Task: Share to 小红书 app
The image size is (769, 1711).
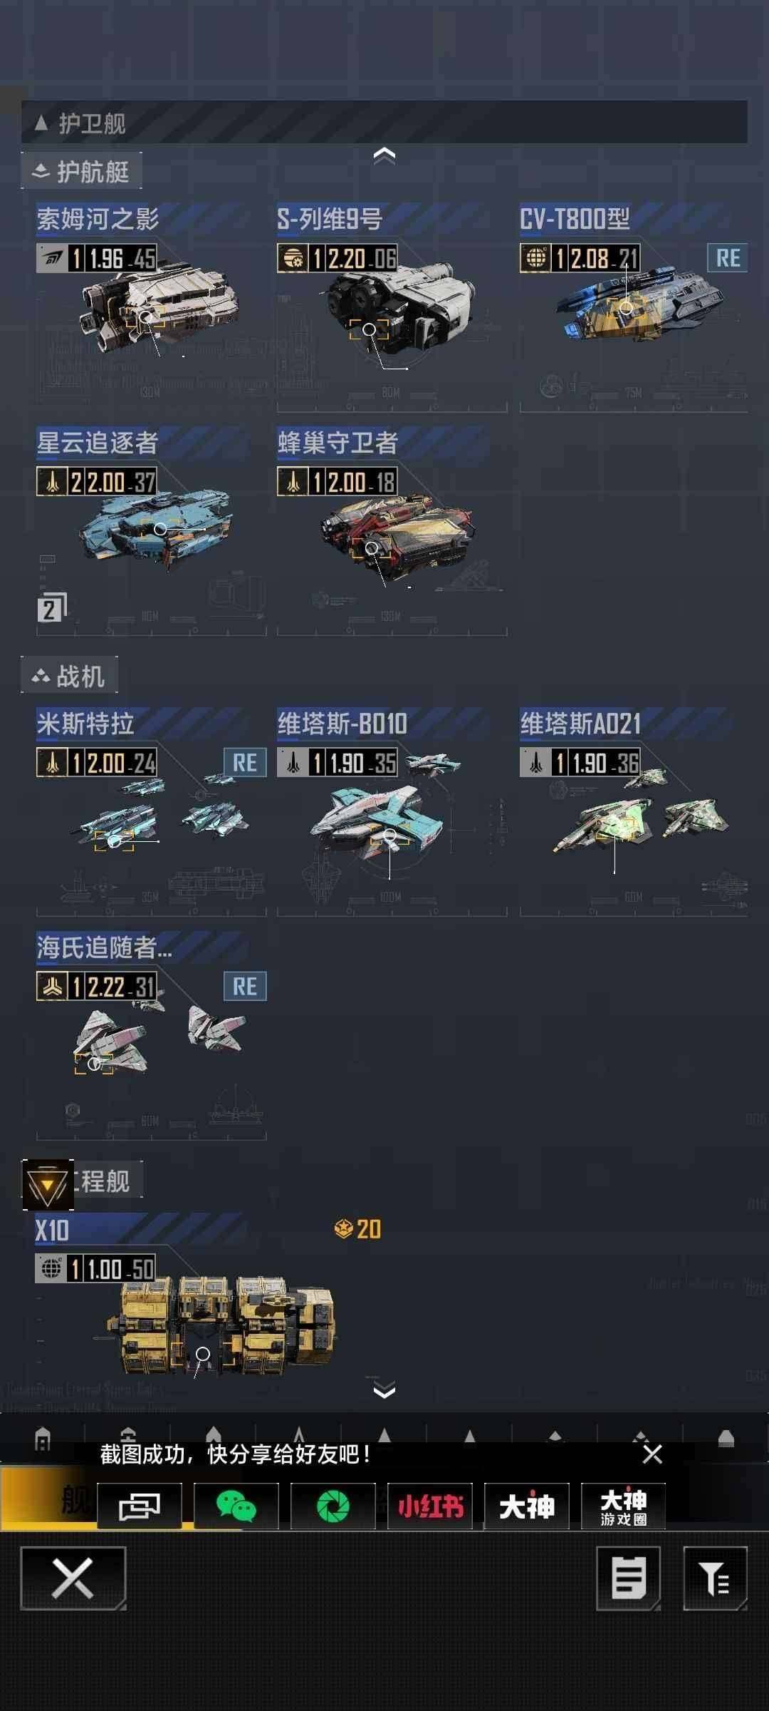Action: tap(430, 1506)
